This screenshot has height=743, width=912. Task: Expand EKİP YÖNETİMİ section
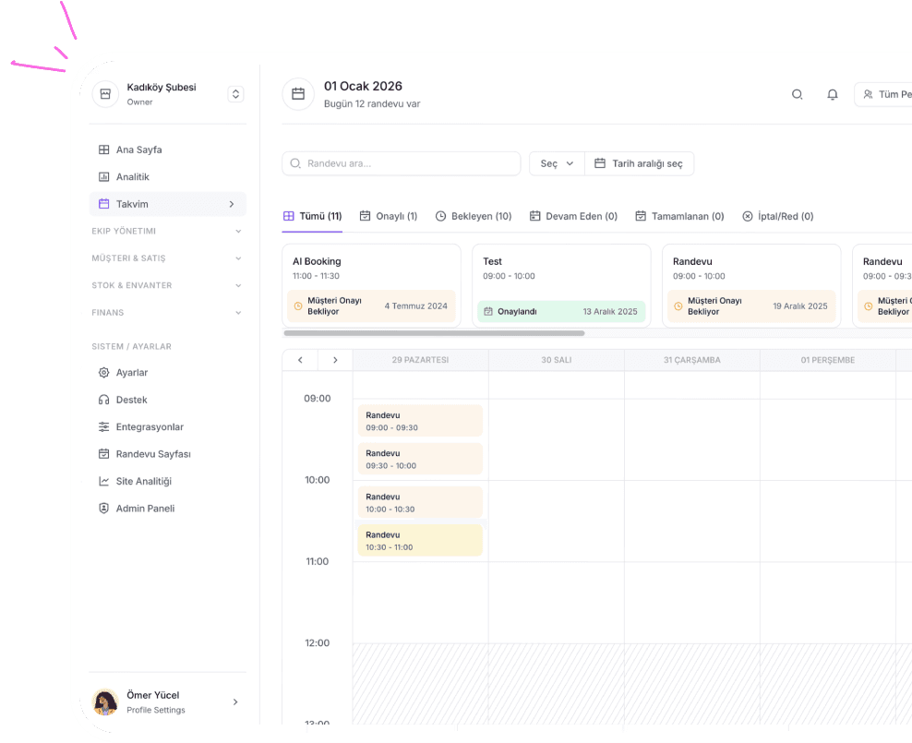pos(166,231)
